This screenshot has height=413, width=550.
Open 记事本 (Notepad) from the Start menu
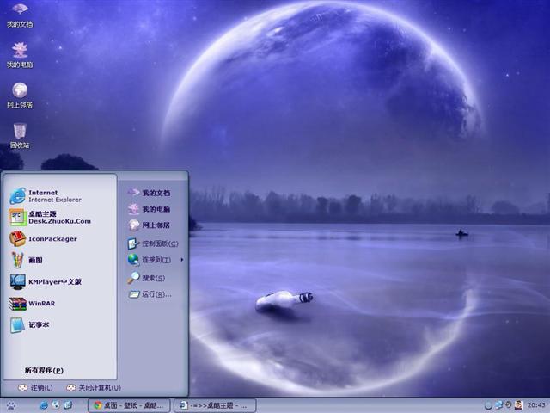pyautogui.click(x=36, y=324)
